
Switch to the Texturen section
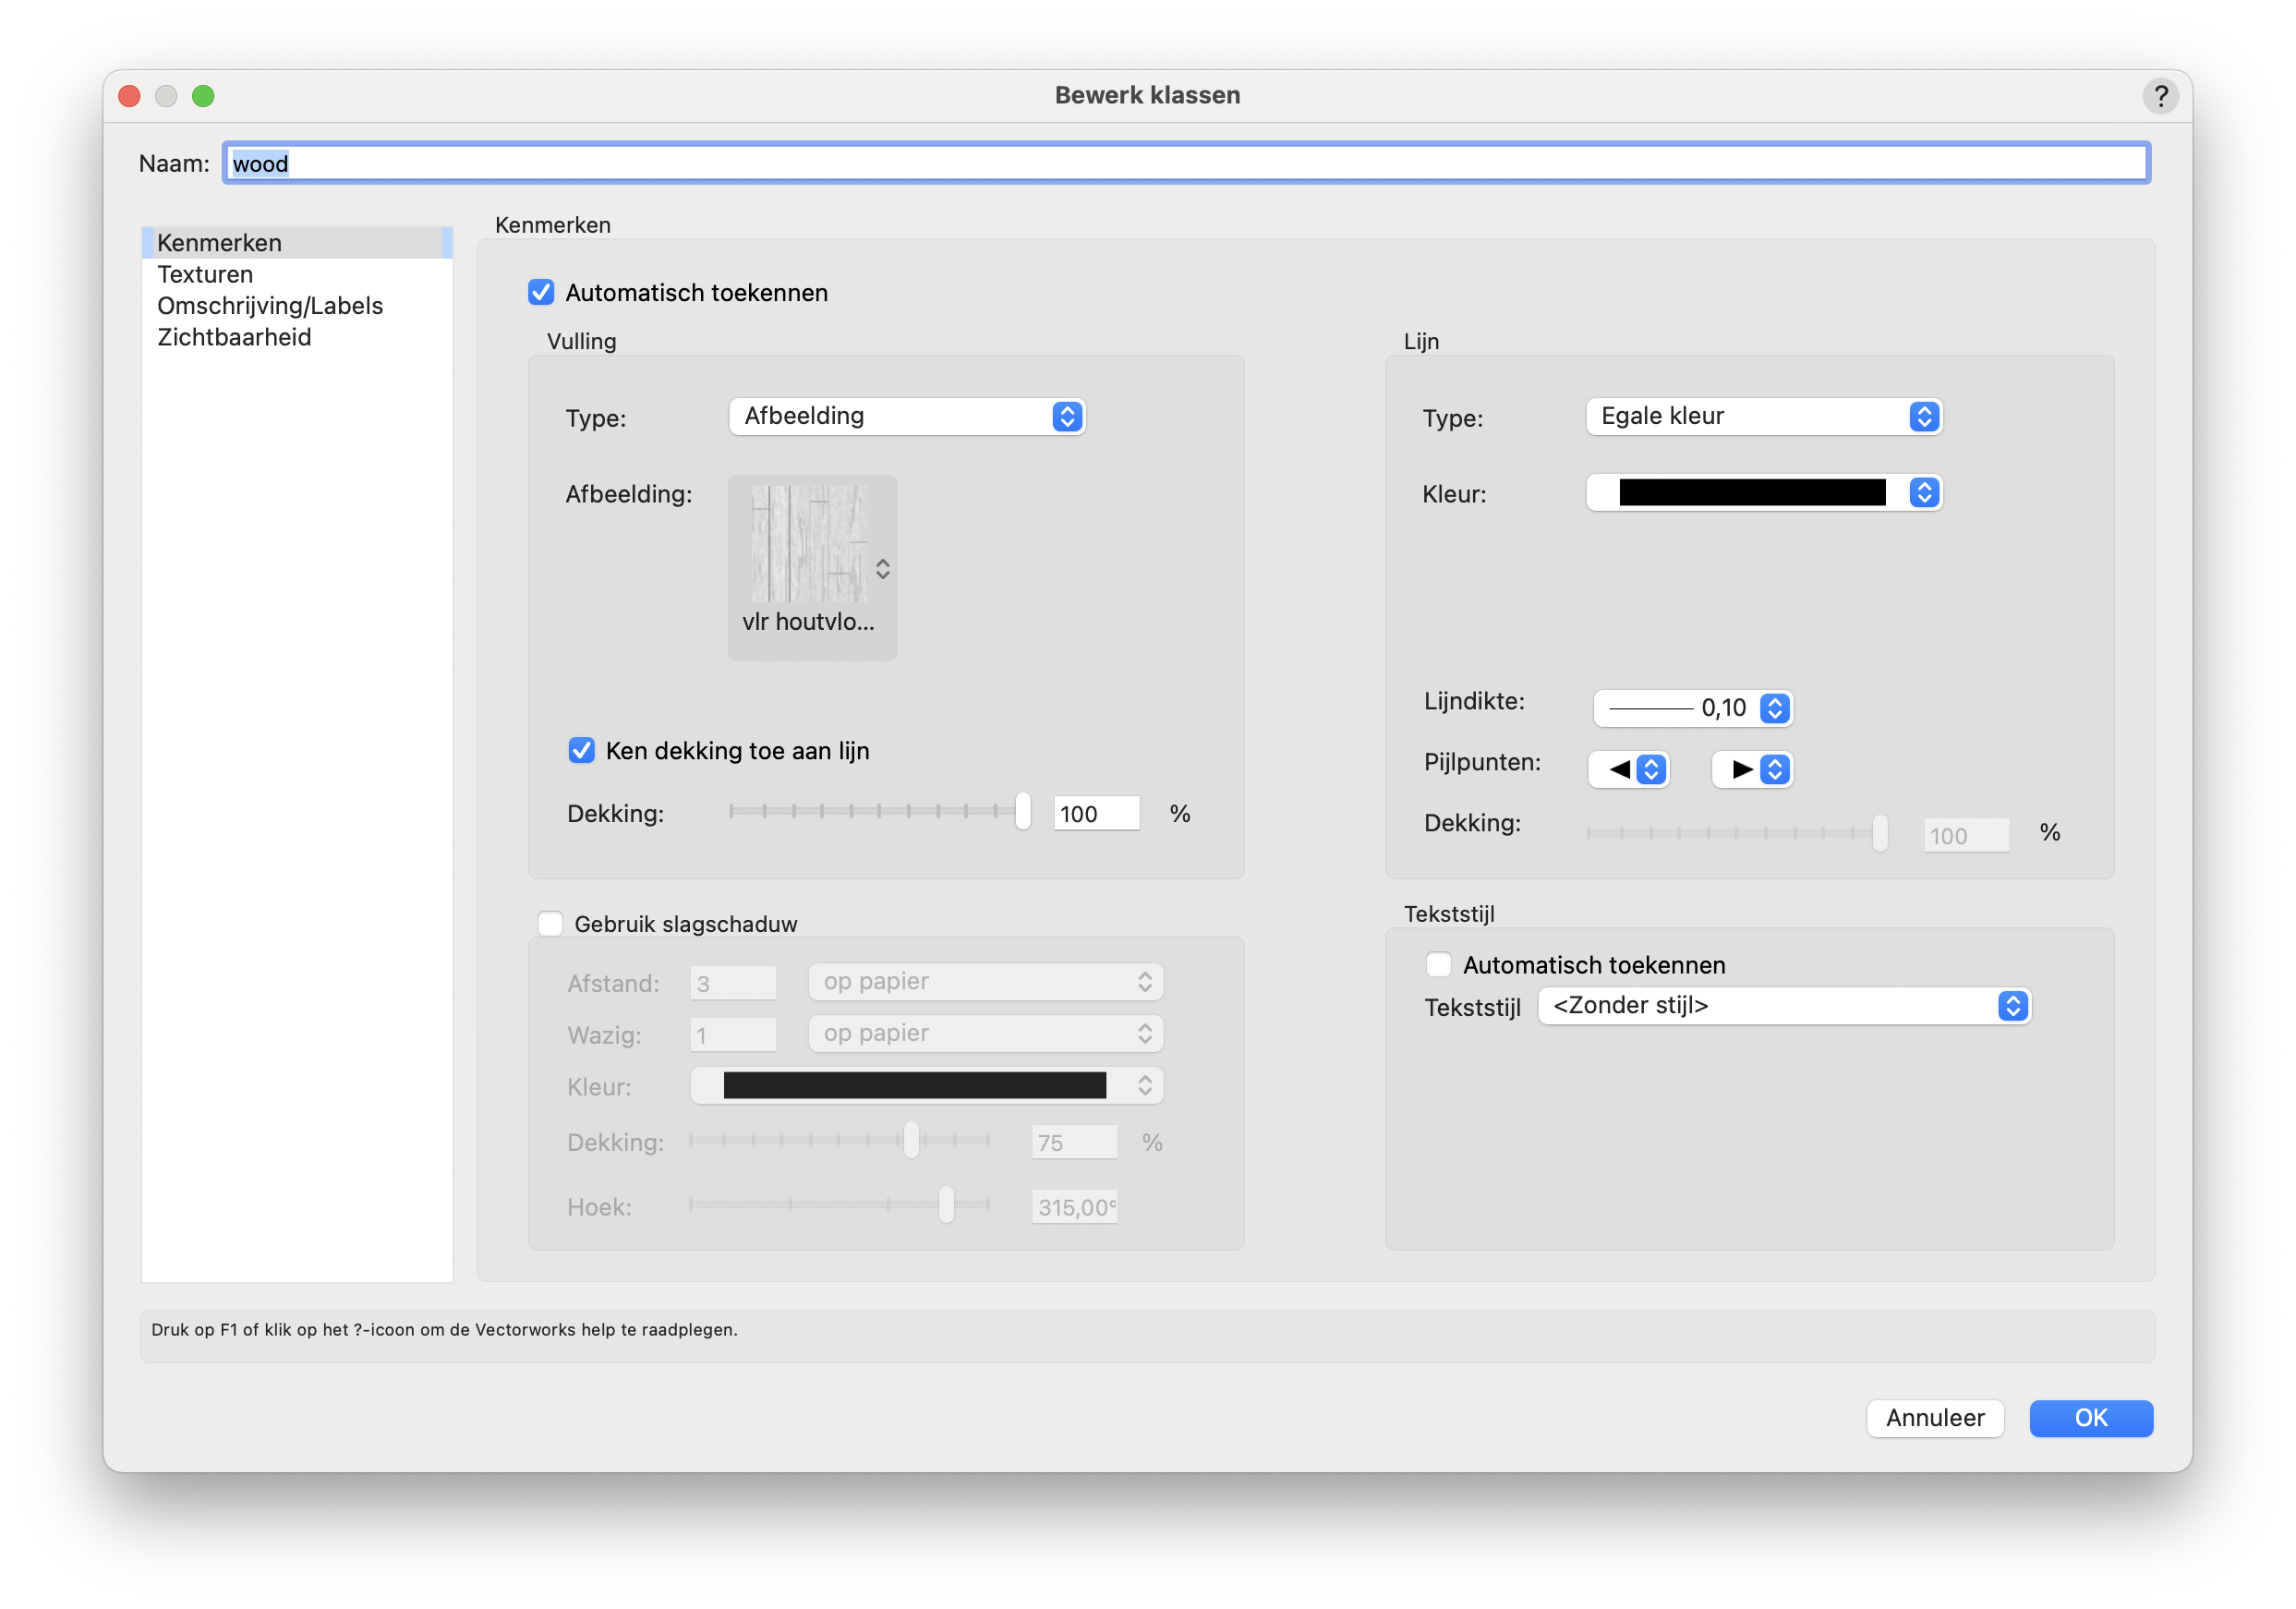pyautogui.click(x=205, y=273)
